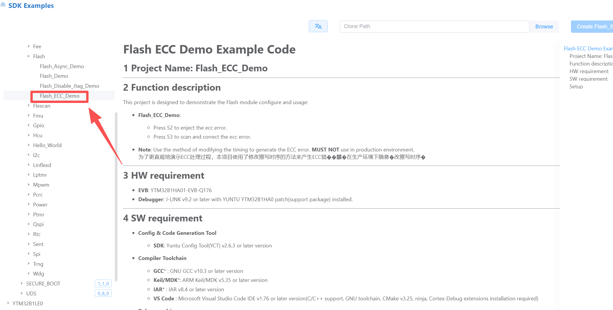The image size is (613, 310).
Task: Expand the YTM32B1LE0 tree node
Action: point(8,303)
